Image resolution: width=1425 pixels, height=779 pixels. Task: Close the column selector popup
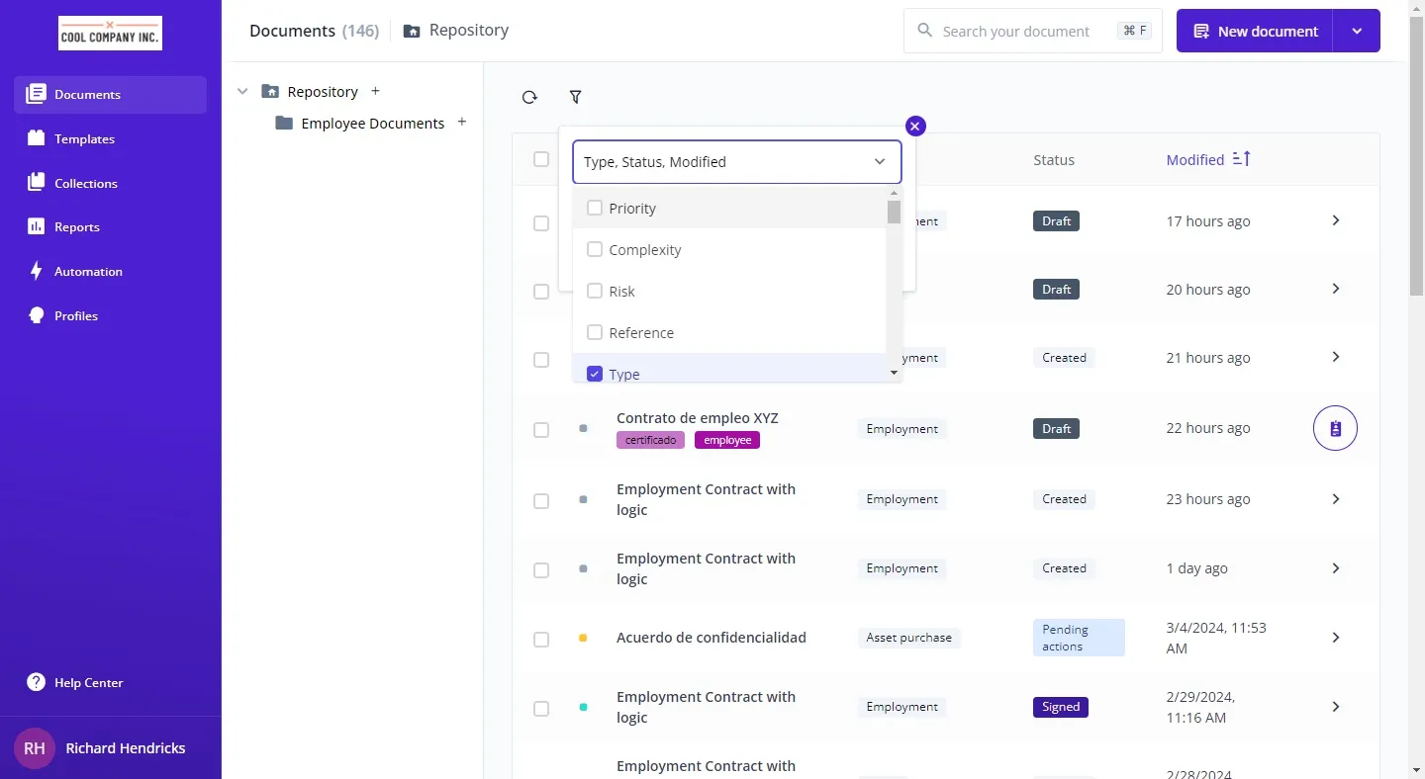[915, 126]
